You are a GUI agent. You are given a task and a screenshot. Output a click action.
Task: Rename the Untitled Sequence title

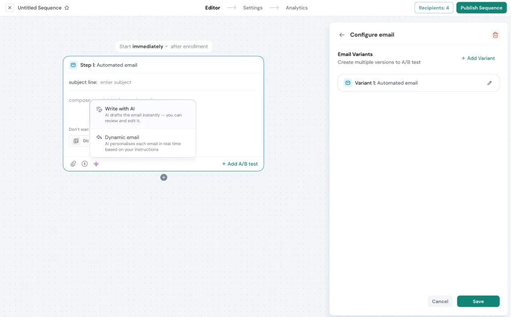(39, 8)
